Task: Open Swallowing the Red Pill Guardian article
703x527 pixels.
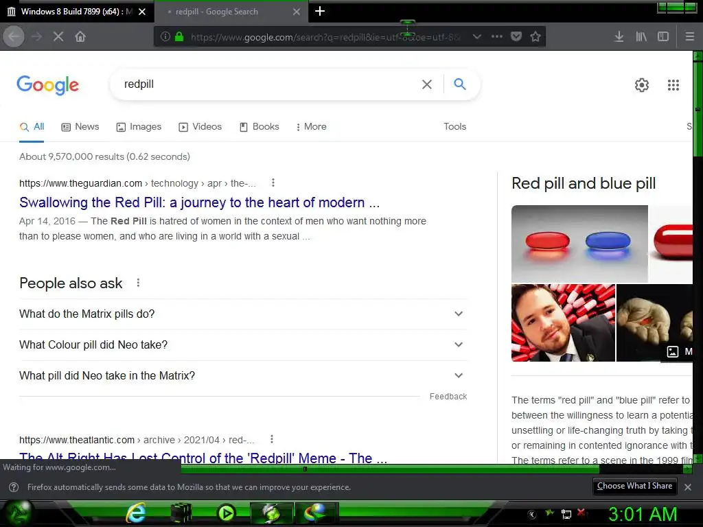Action: coord(200,202)
